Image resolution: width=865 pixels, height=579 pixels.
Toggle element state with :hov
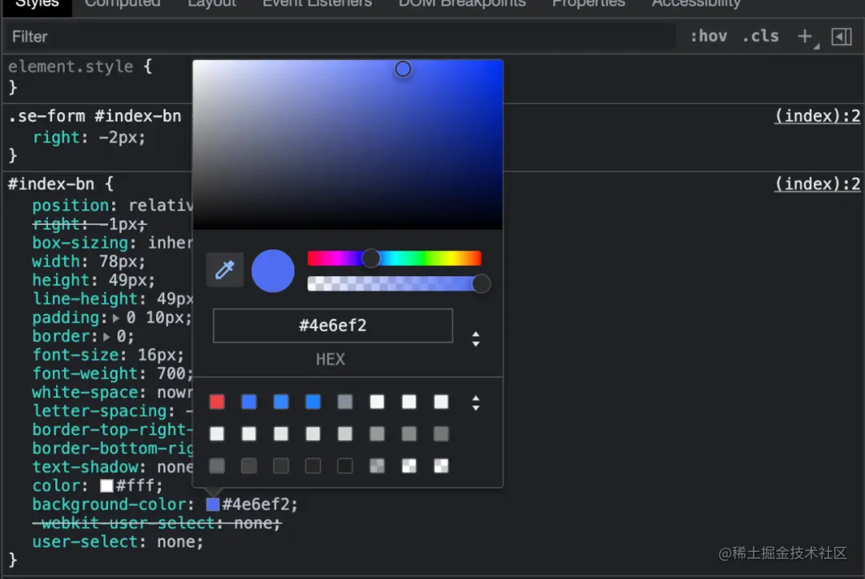click(709, 36)
